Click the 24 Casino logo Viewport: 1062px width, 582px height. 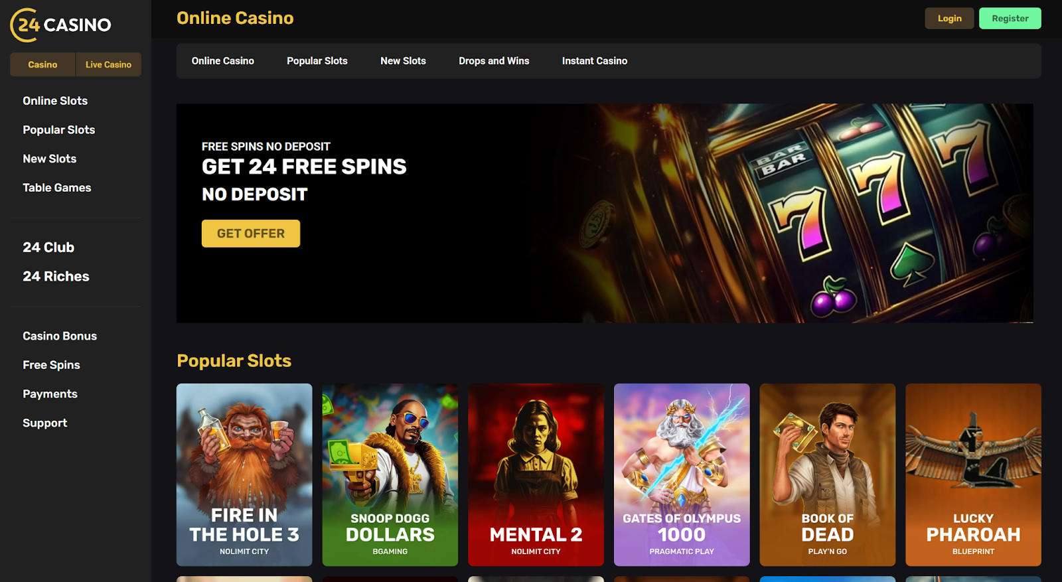click(x=60, y=25)
